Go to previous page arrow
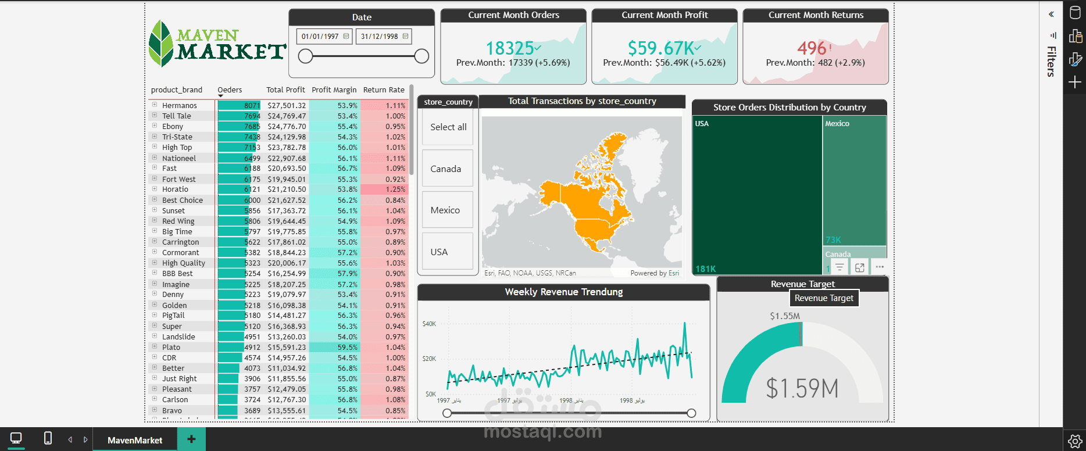The width and height of the screenshot is (1086, 451). point(70,440)
